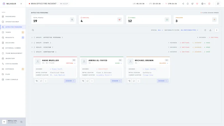Open Amira Al-Fayed dossier
Screen dimensions: 224x126
coord(116,81)
